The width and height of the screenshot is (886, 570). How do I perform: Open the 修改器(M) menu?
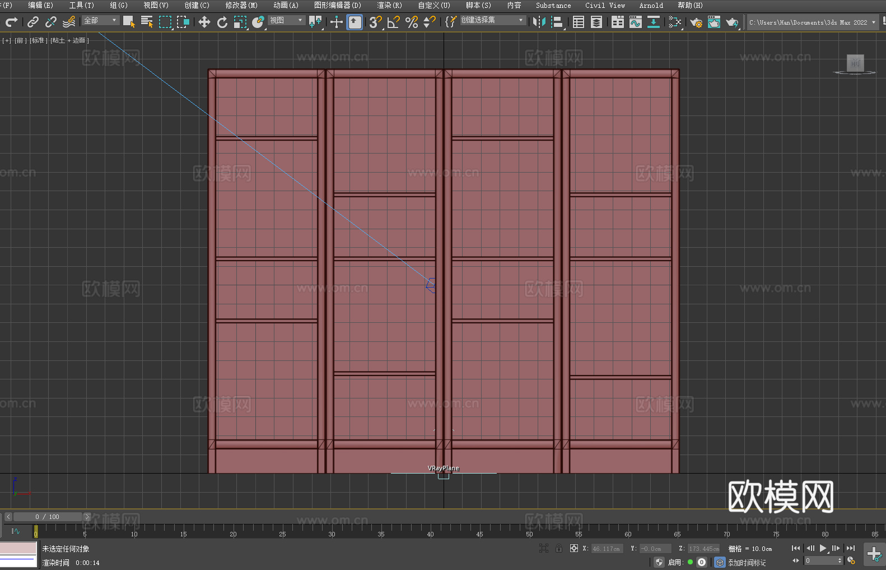click(241, 5)
